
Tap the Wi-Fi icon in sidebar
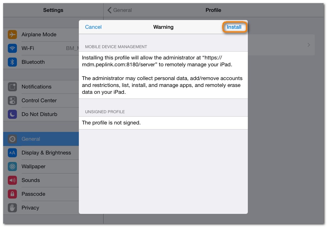12,48
